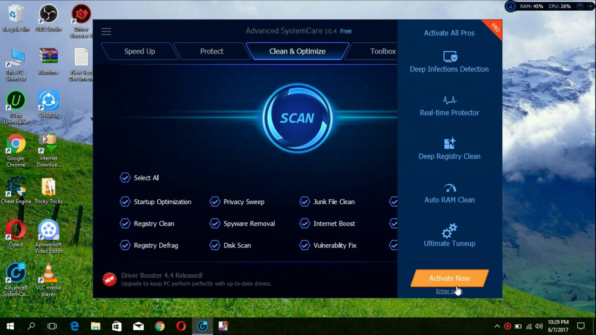Click the Deep Registry Clean icon
This screenshot has height=335, width=596.
(450, 143)
